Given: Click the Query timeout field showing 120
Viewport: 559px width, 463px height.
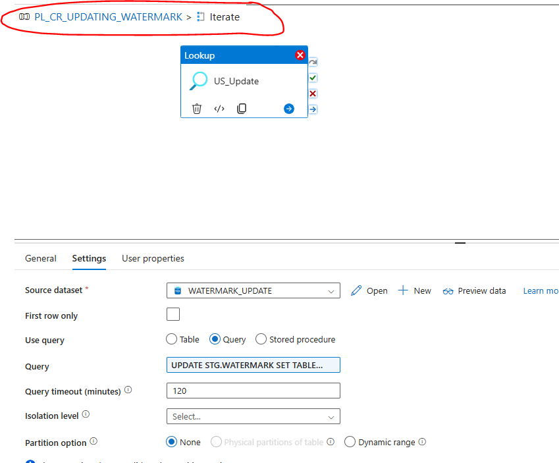Looking at the screenshot, I should pos(253,391).
